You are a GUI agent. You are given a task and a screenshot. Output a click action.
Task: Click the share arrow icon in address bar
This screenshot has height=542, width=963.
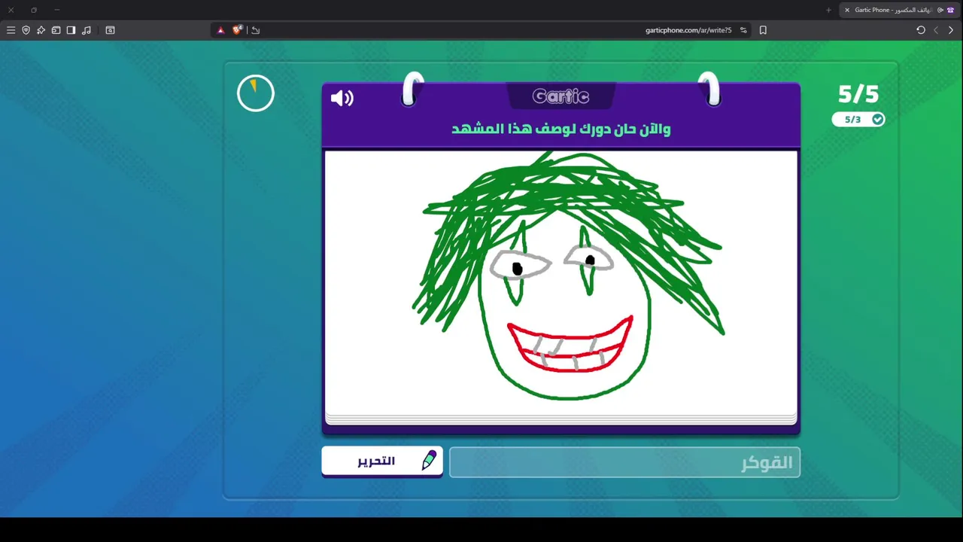point(256,30)
